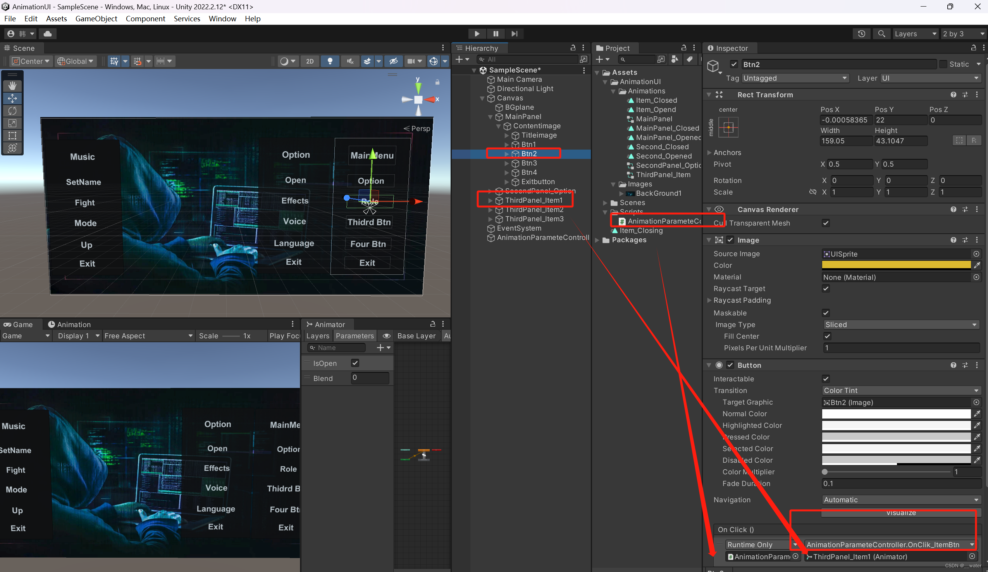988x572 pixels.
Task: Select the Hand view tool
Action: [x=12, y=86]
